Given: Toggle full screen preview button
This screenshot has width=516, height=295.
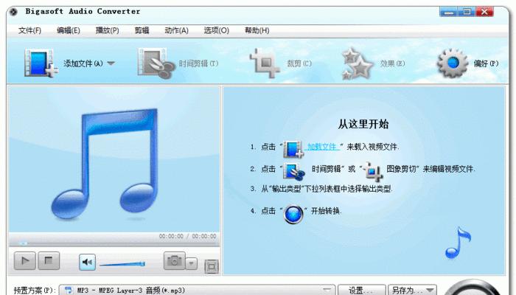Looking at the screenshot, I should click(212, 266).
